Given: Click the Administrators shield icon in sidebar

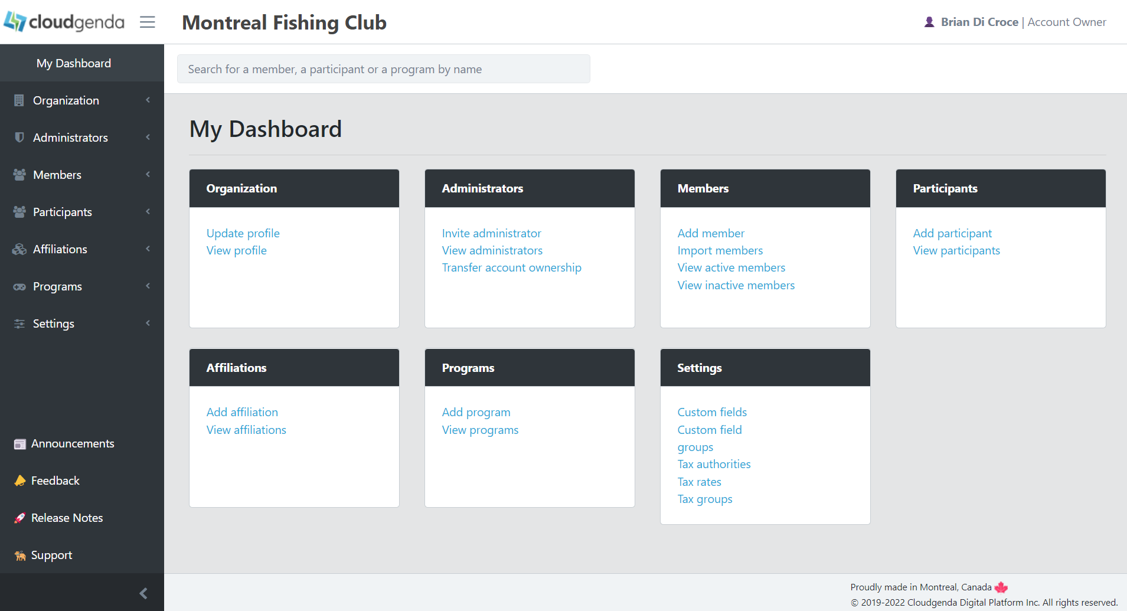Looking at the screenshot, I should tap(19, 138).
